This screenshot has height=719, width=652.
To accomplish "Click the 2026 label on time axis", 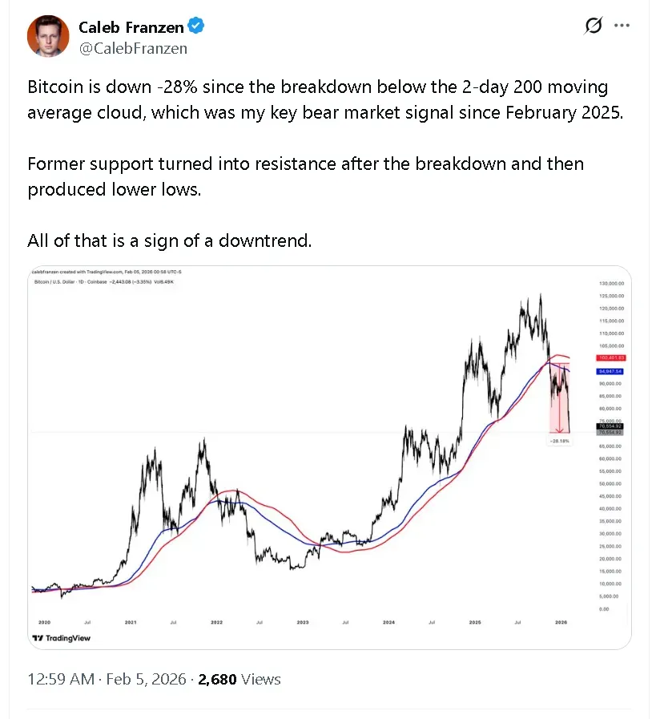I will coord(561,622).
